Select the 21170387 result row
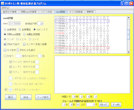Viewport: 134px width, 110px height. (x=82, y=19)
